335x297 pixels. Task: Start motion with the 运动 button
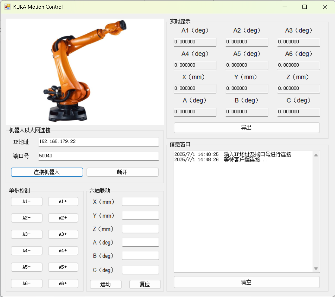106,284
